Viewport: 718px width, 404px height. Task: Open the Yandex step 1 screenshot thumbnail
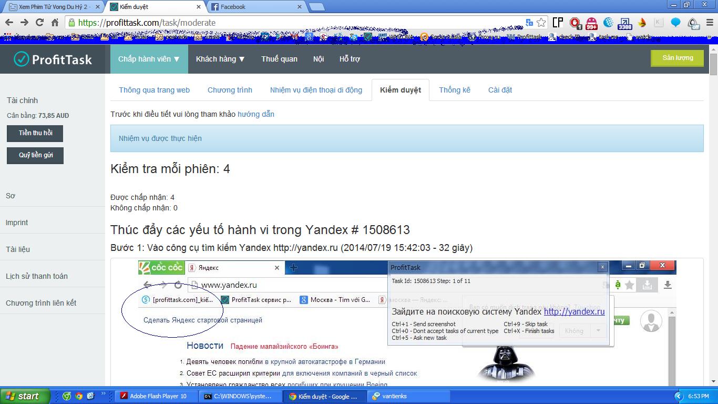point(407,322)
